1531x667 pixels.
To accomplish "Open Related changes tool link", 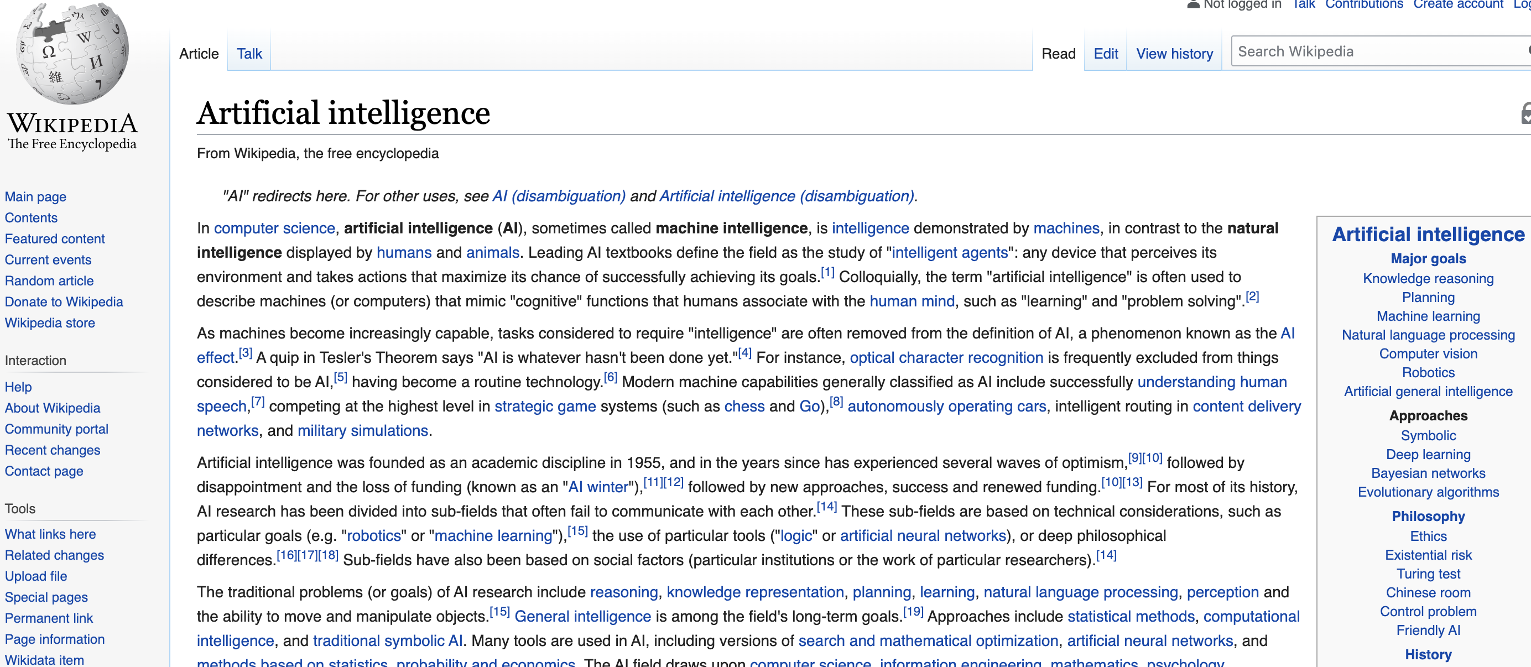I will (55, 555).
